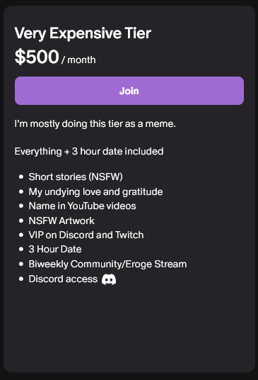Click the 3 Hour Date list item
This screenshot has height=380, width=258.
click(55, 249)
